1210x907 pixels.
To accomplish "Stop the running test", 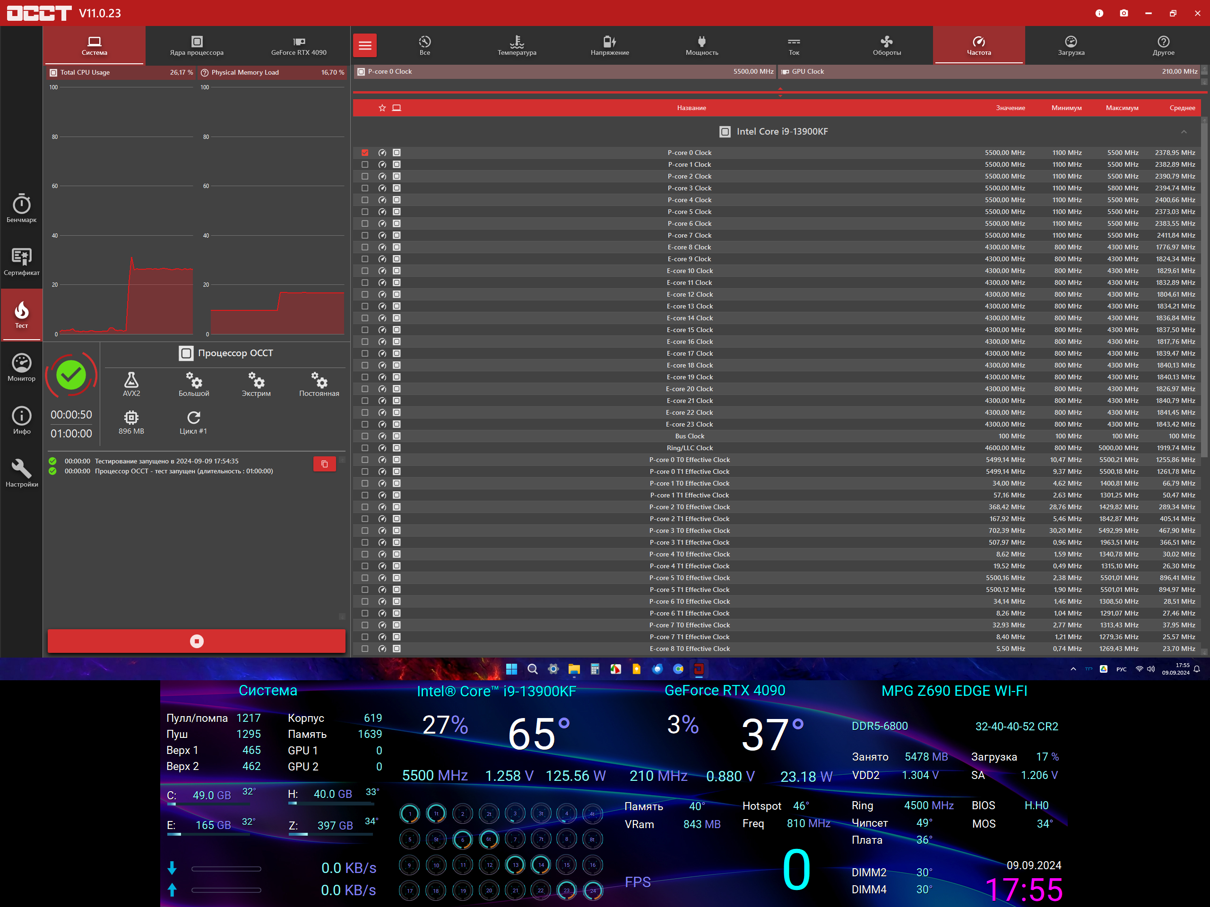I will pyautogui.click(x=196, y=641).
